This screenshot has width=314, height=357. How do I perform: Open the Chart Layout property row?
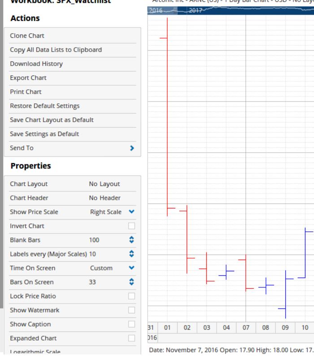click(72, 184)
